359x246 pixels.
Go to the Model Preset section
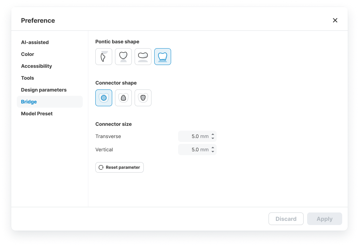pyautogui.click(x=37, y=114)
